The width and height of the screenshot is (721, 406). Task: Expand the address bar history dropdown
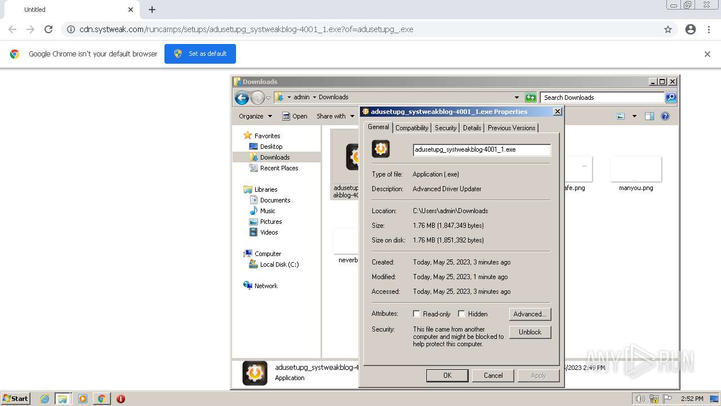(517, 97)
